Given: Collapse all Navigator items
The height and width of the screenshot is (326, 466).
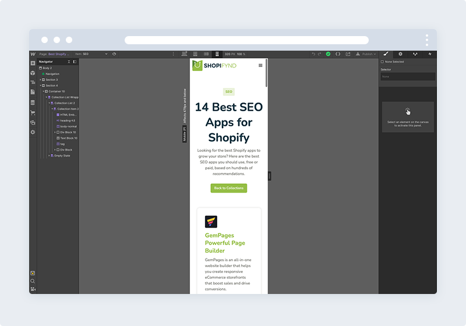Looking at the screenshot, I should tap(69, 62).
